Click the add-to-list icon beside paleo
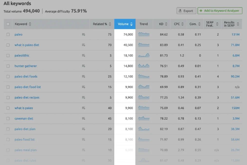 [x=83, y=34]
